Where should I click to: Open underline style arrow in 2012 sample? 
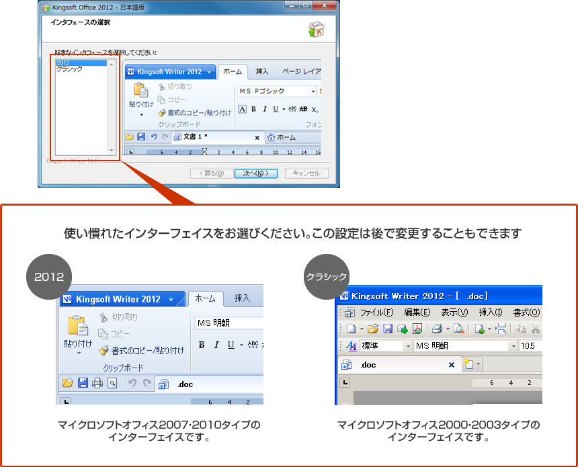(x=241, y=345)
